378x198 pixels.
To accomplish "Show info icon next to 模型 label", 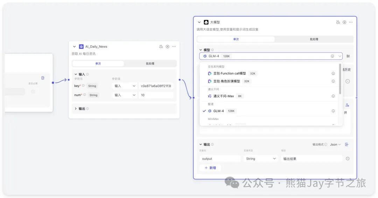I will 212,50.
